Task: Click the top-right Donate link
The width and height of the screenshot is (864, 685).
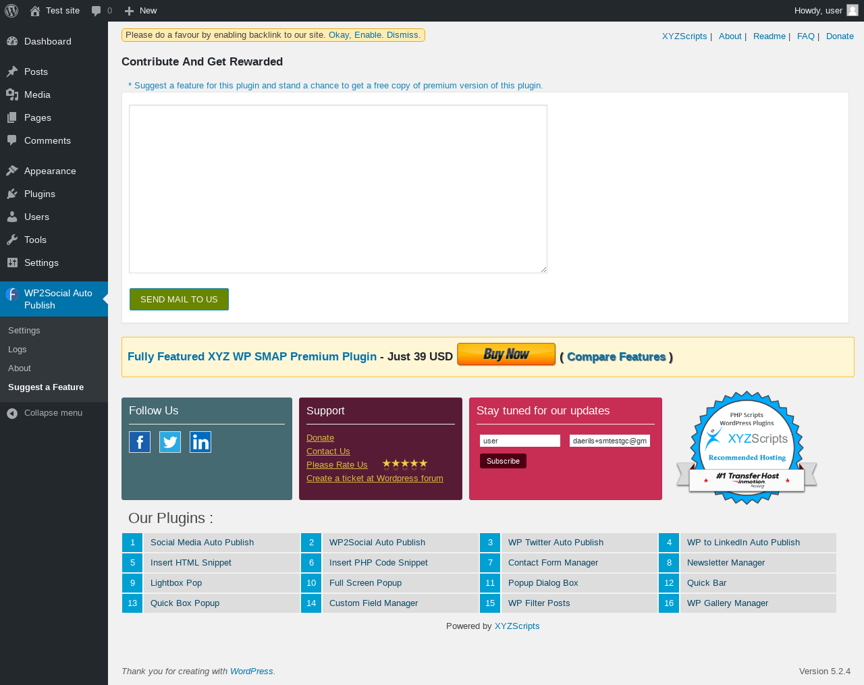Action: coord(840,36)
